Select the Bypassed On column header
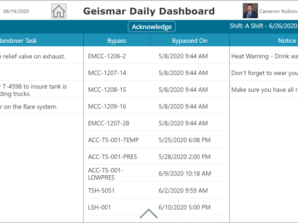This screenshot has width=298, height=223. [x=190, y=41]
